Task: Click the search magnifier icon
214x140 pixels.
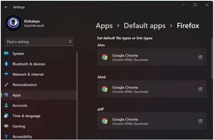Action: tap(70, 42)
